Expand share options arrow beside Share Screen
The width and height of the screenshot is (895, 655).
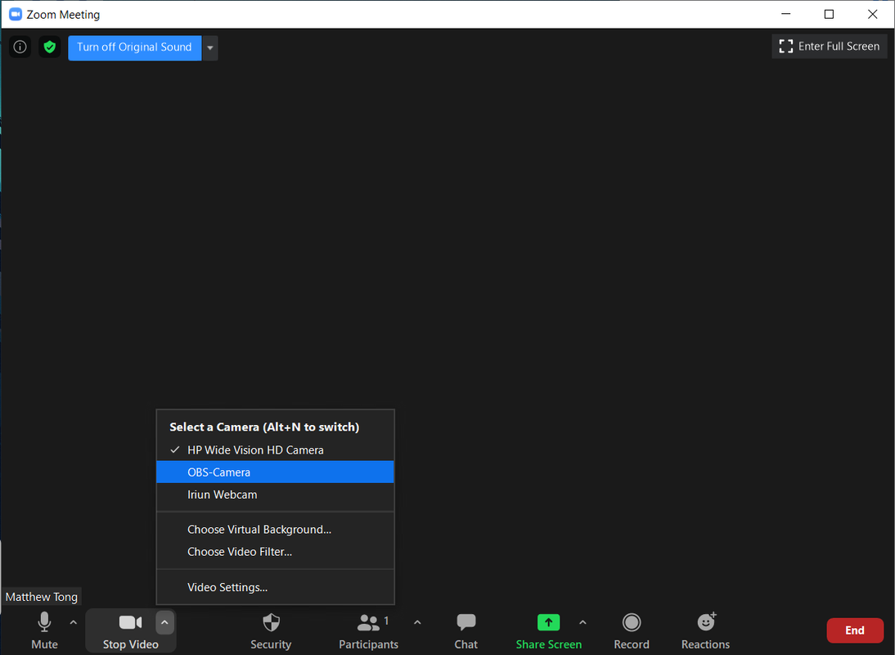coord(582,623)
